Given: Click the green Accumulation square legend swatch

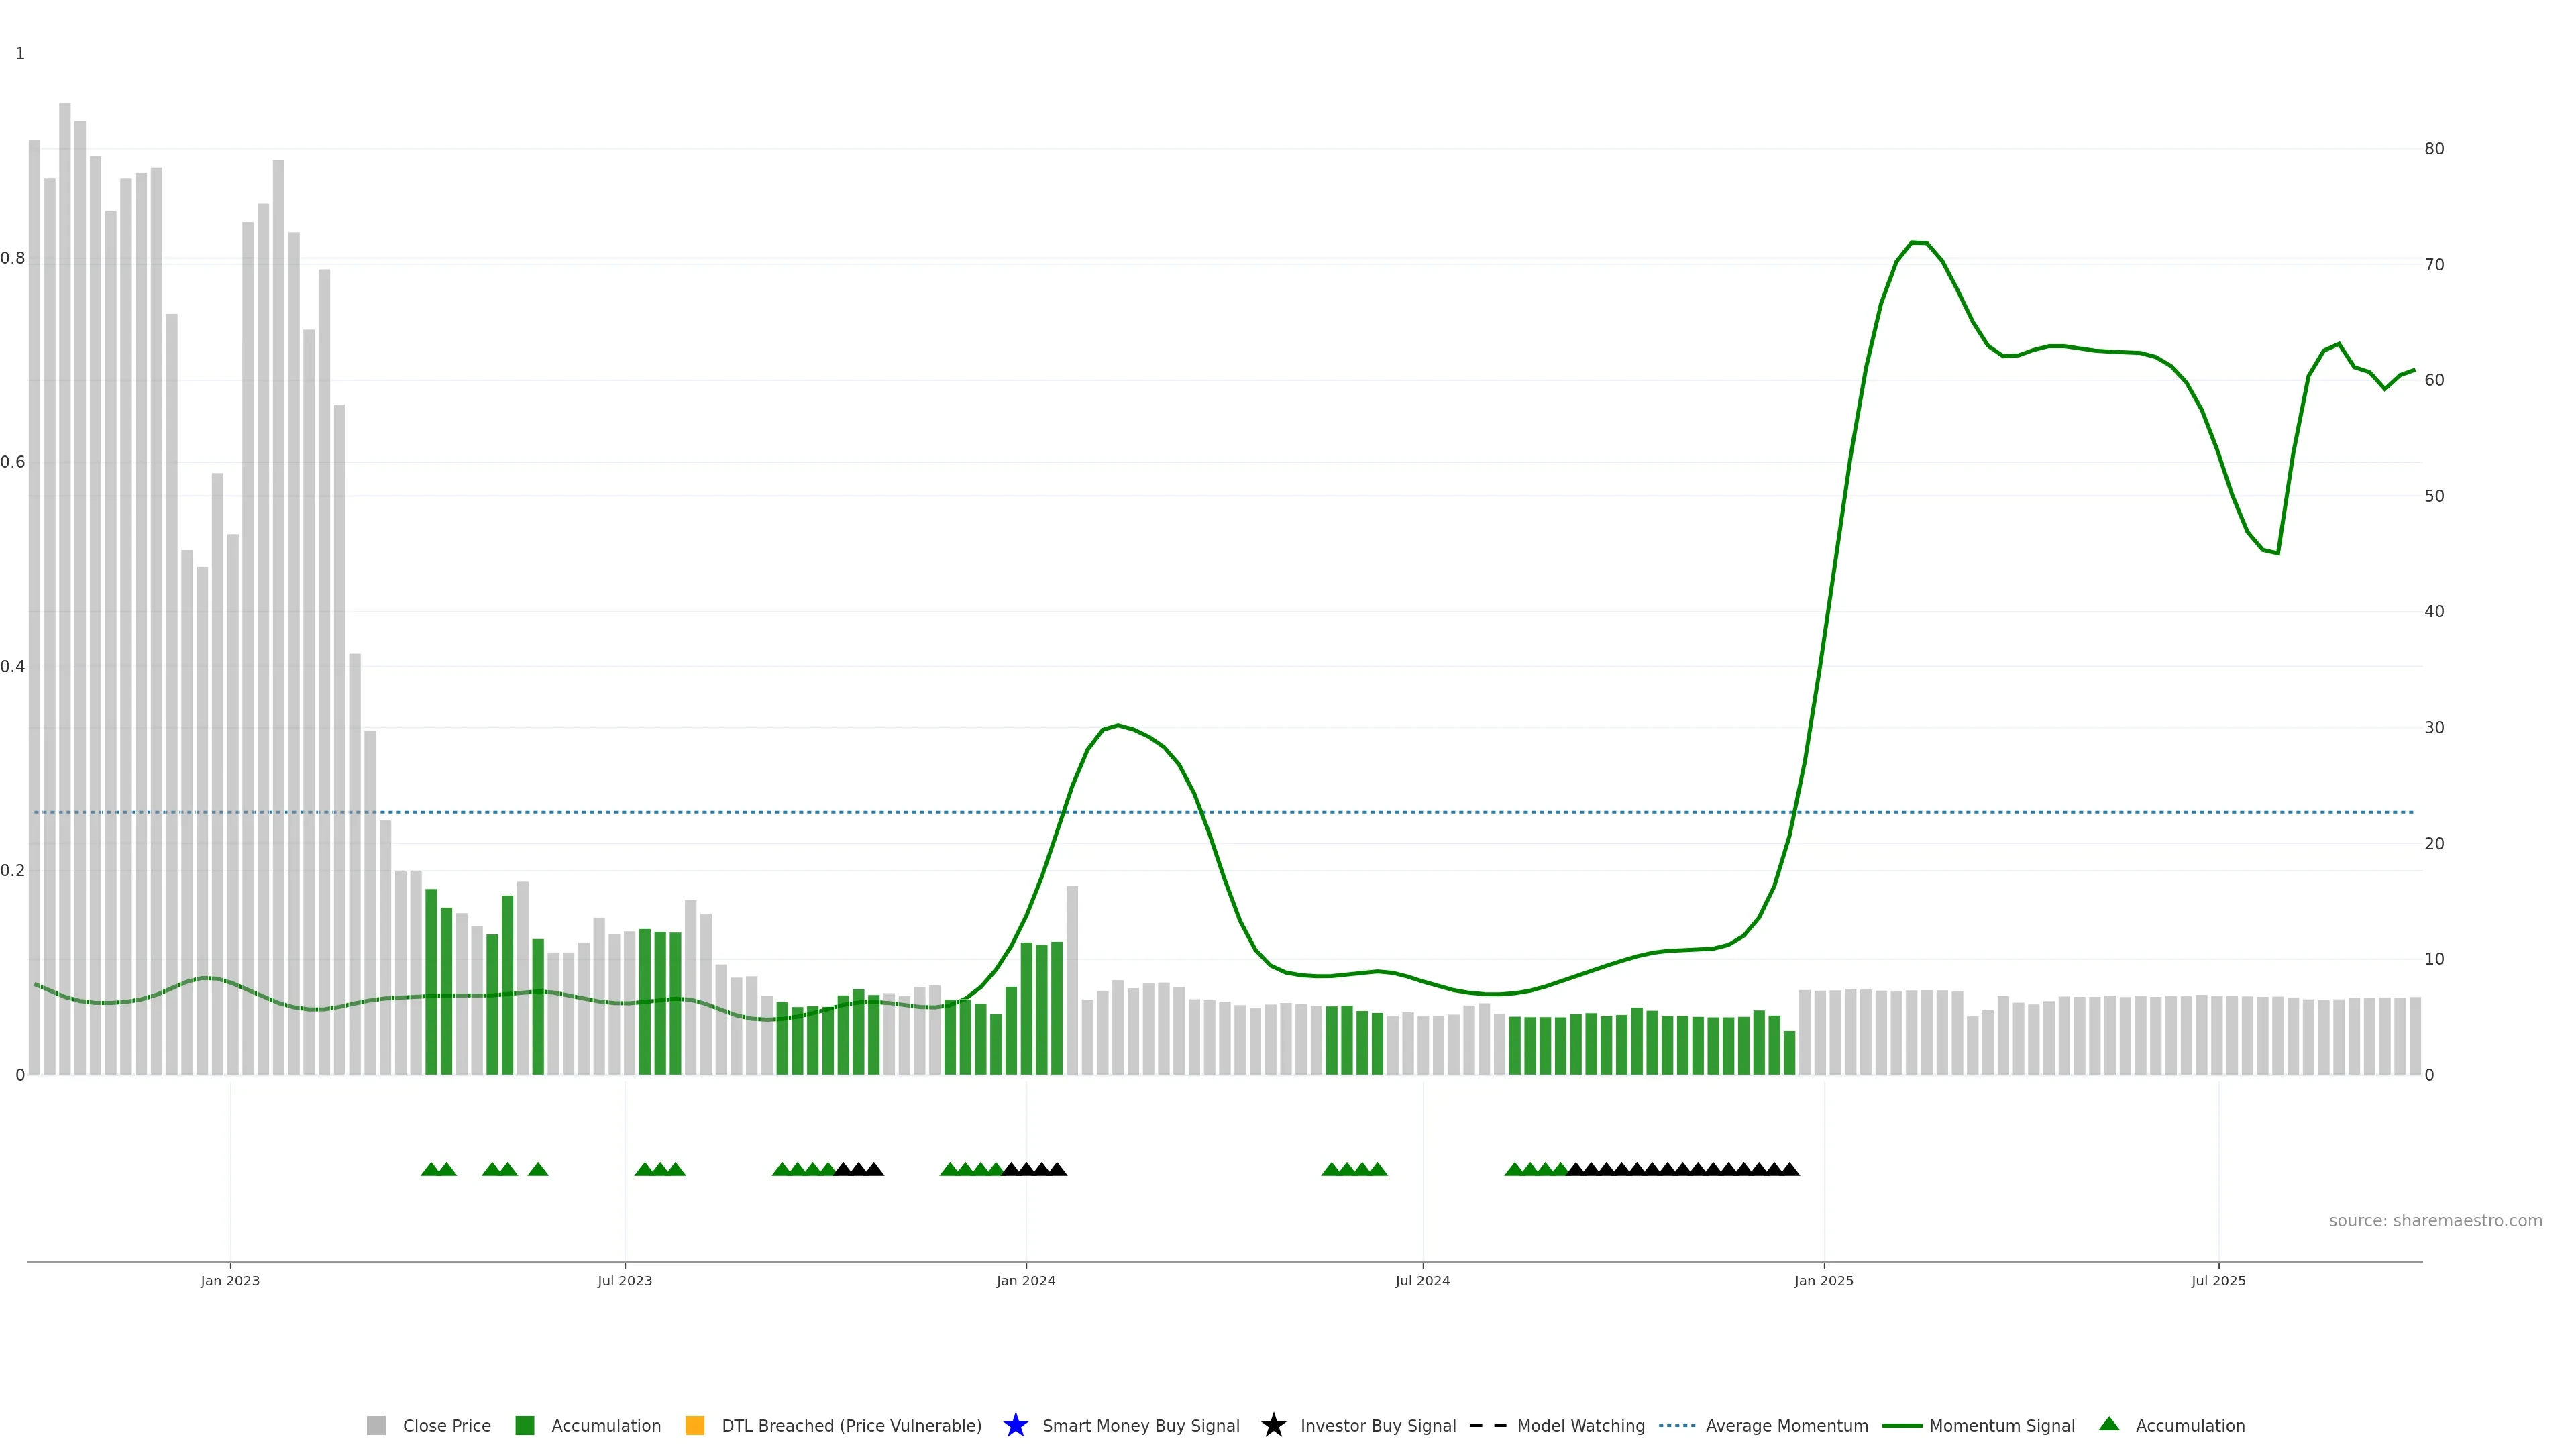Looking at the screenshot, I should click(524, 1425).
